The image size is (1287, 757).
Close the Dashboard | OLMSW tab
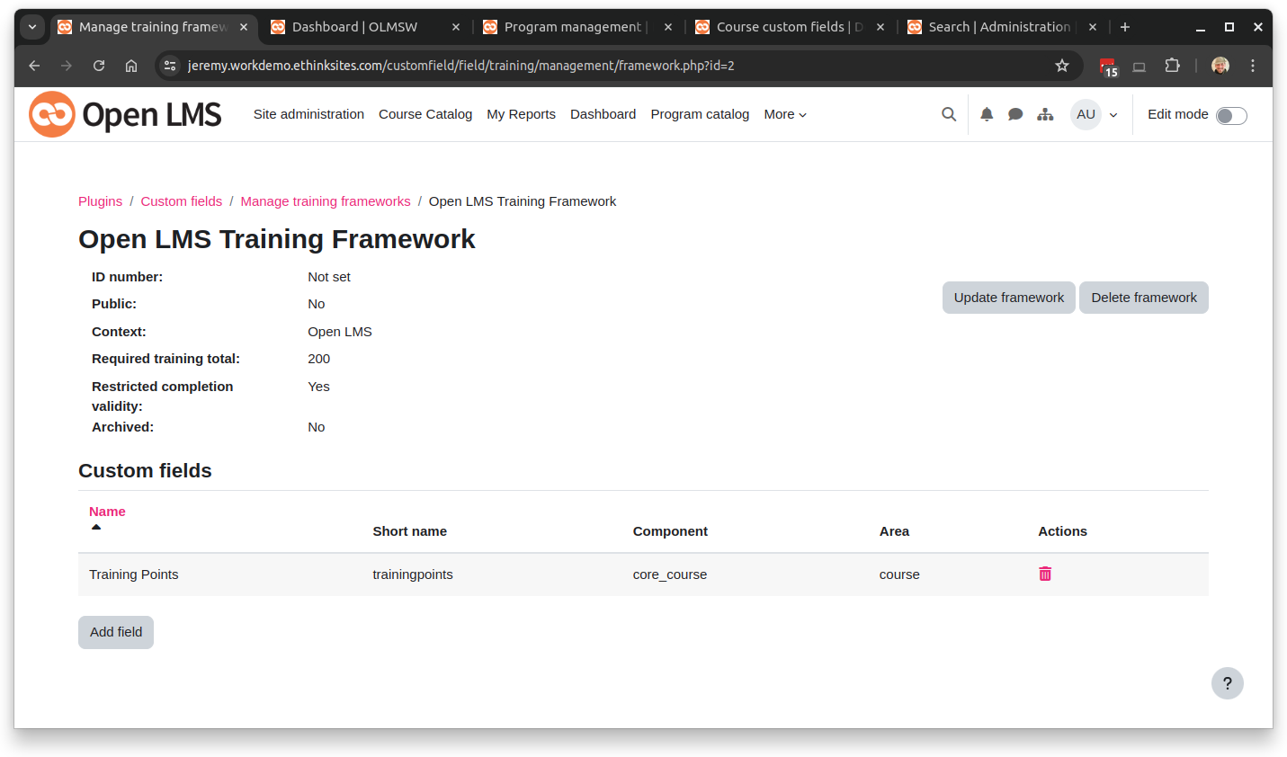[x=456, y=27]
